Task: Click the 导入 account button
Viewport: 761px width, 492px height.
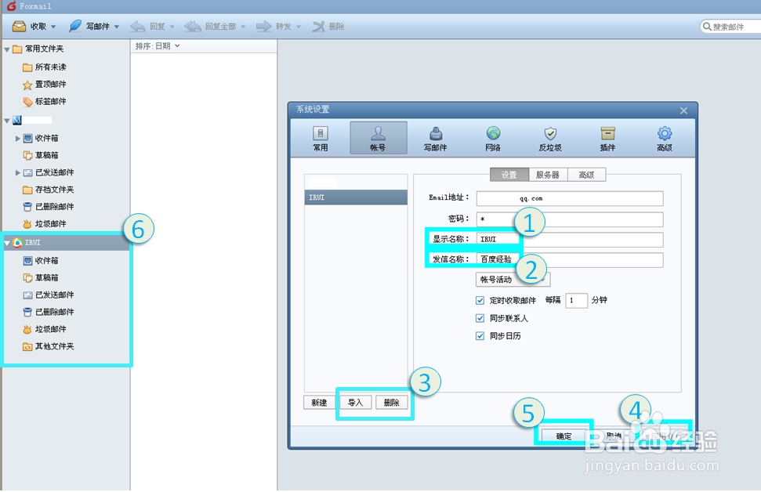Action: (x=355, y=403)
